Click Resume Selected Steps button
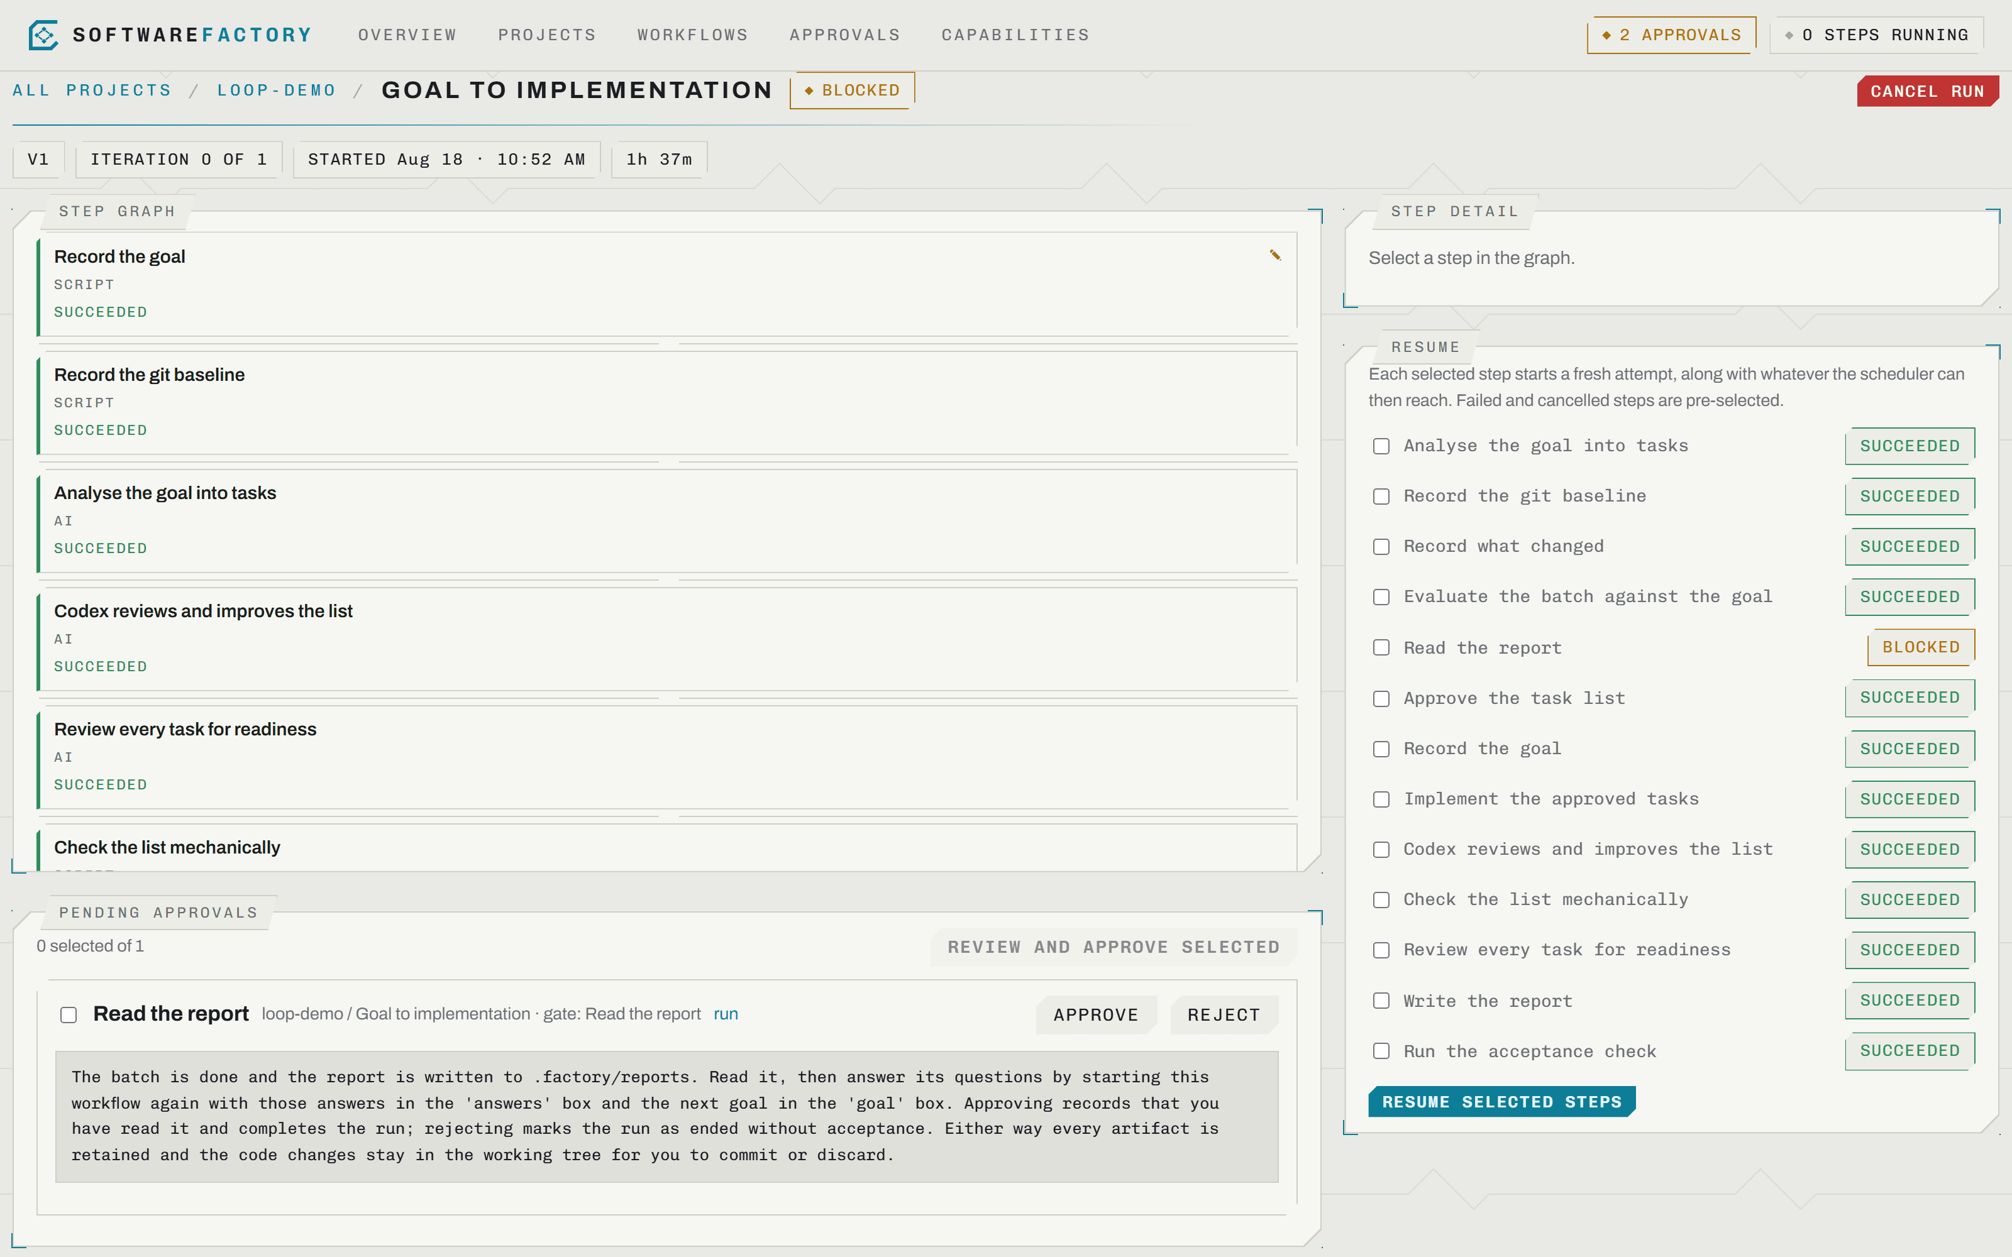Image resolution: width=2012 pixels, height=1257 pixels. (1501, 1102)
